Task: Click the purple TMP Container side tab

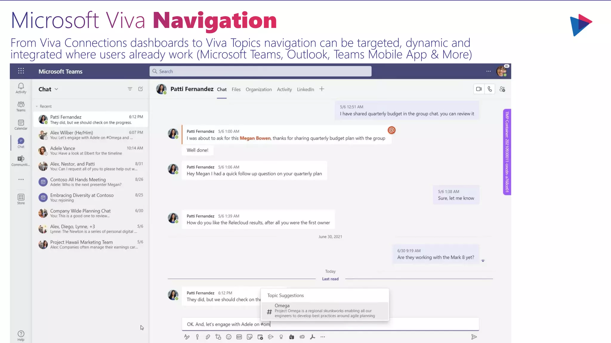Action: tap(507, 152)
